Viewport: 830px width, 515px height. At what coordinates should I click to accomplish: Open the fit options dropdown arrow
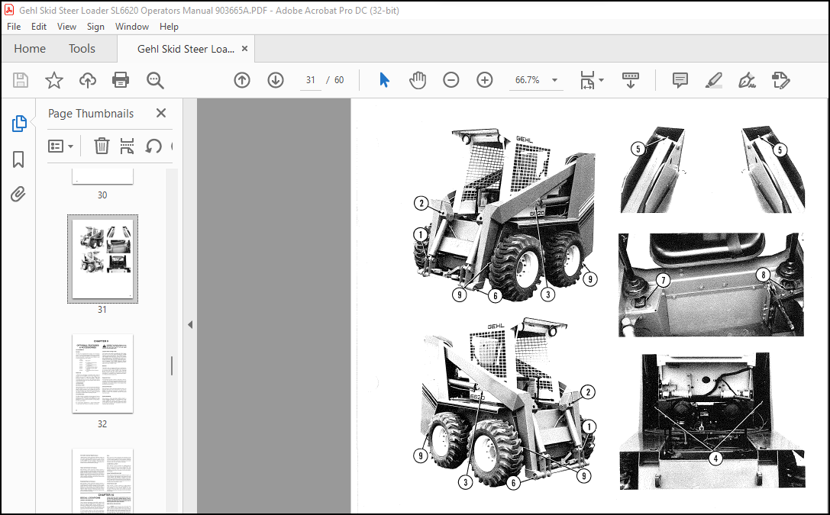click(x=602, y=80)
